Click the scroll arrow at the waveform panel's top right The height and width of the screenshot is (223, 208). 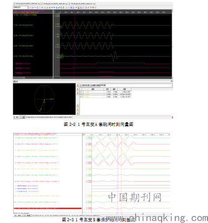tap(172, 11)
